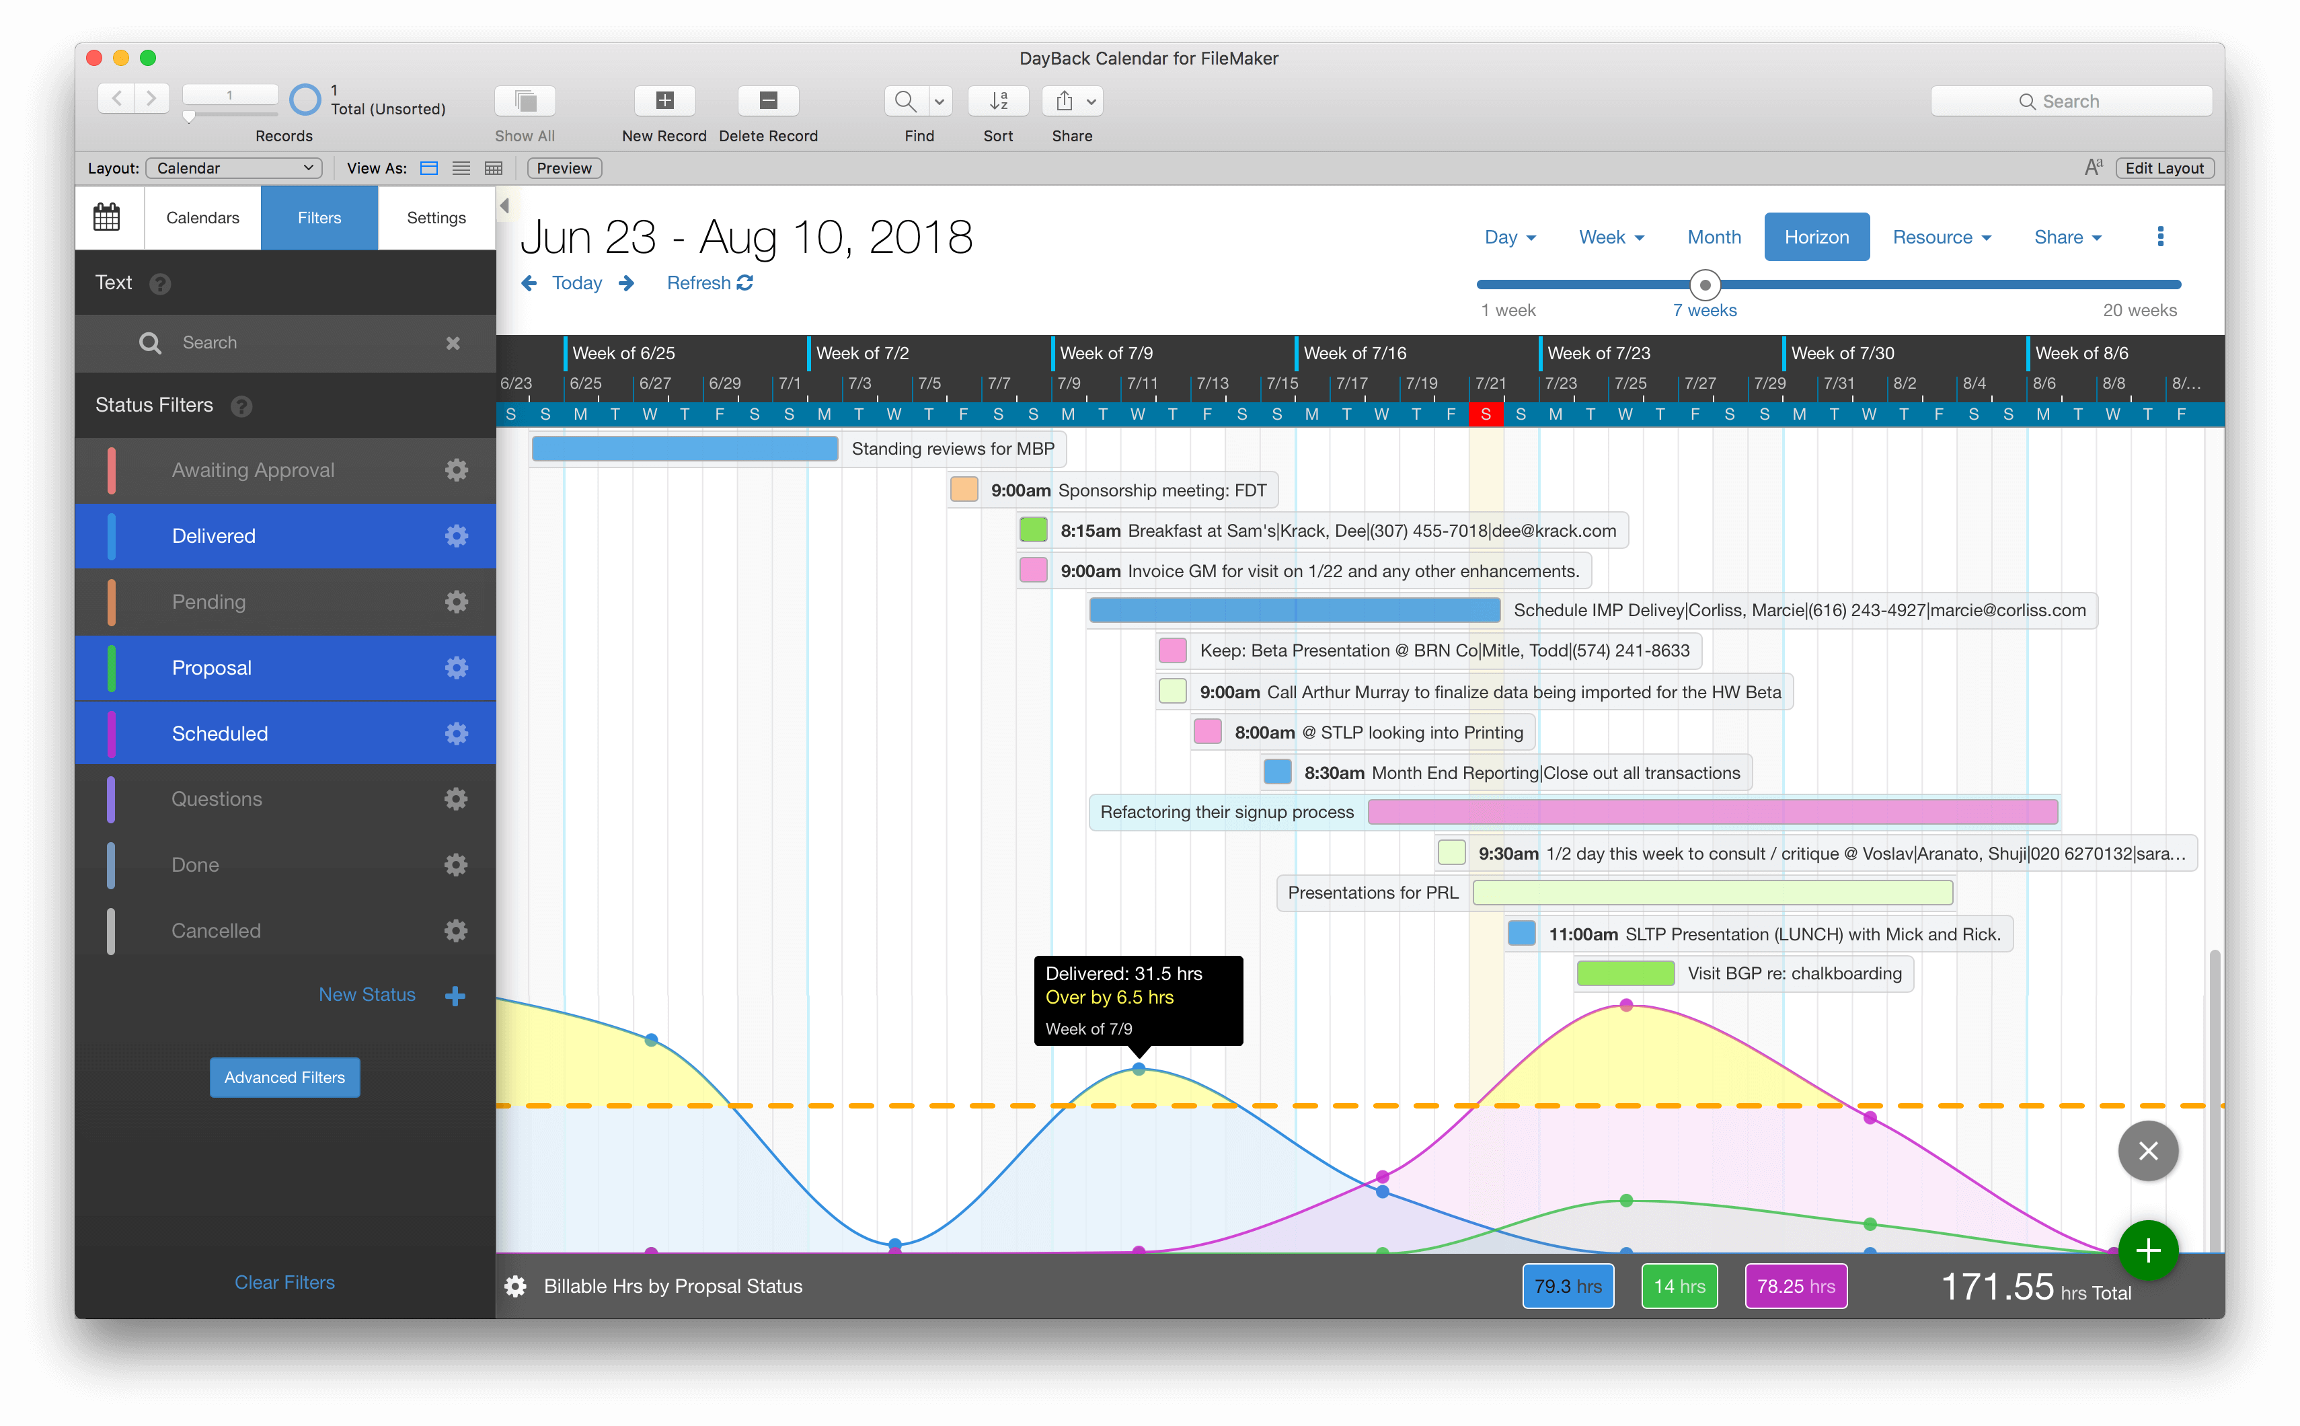
Task: Open the Week view dropdown
Action: (x=1611, y=237)
